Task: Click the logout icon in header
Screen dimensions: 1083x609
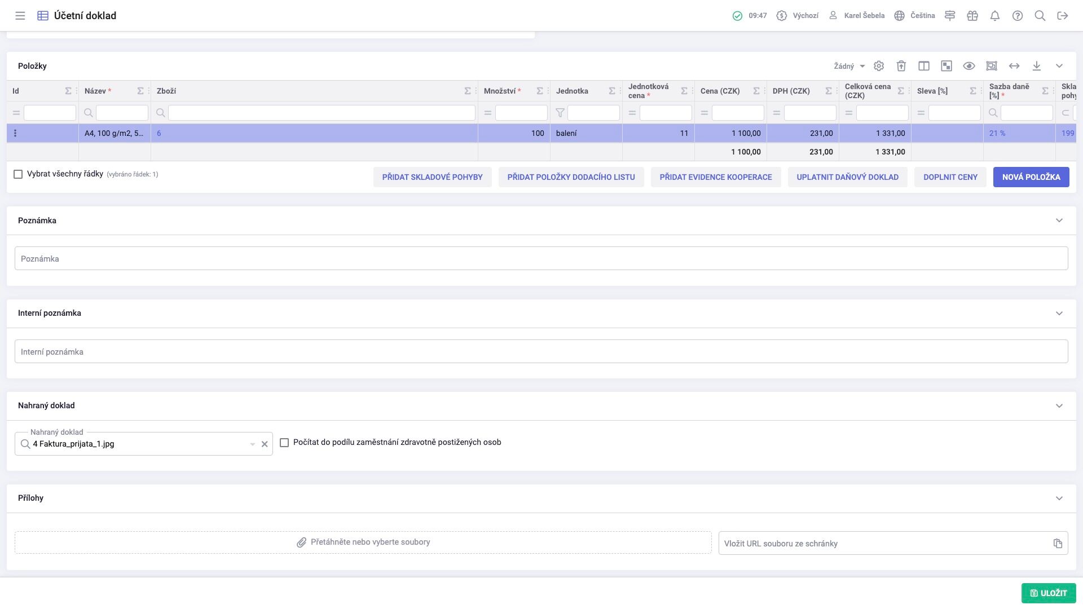Action: pos(1062,16)
